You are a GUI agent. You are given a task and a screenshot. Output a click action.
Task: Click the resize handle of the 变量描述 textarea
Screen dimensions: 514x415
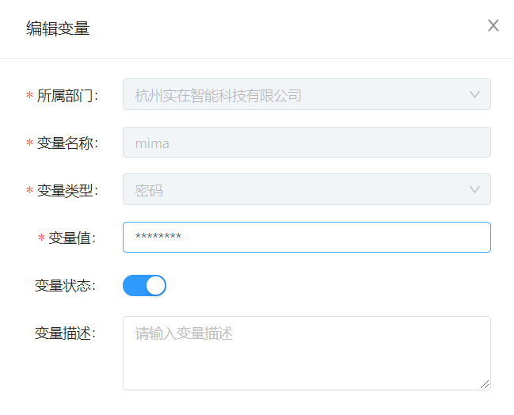tap(485, 384)
